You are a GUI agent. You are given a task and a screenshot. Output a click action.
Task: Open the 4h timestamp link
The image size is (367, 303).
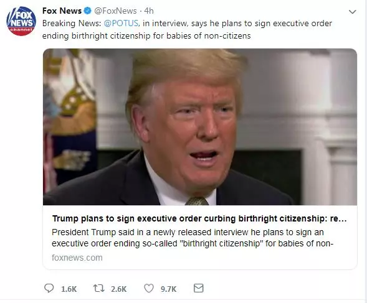tap(149, 11)
